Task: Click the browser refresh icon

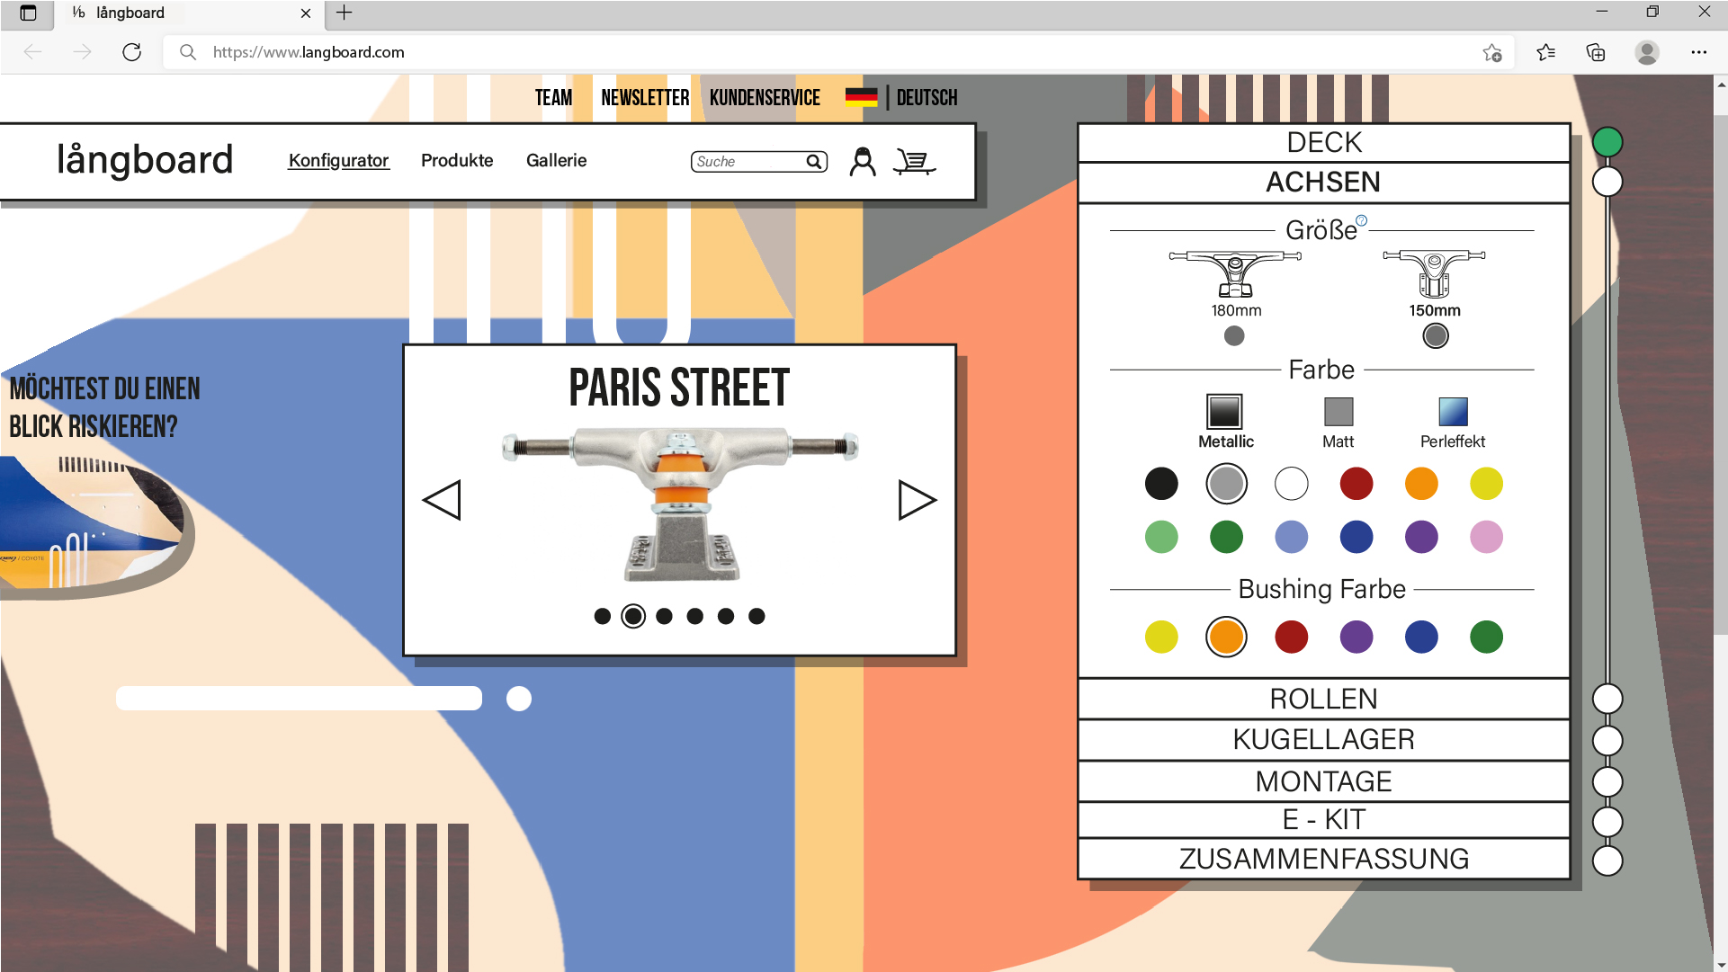Action: click(x=132, y=52)
